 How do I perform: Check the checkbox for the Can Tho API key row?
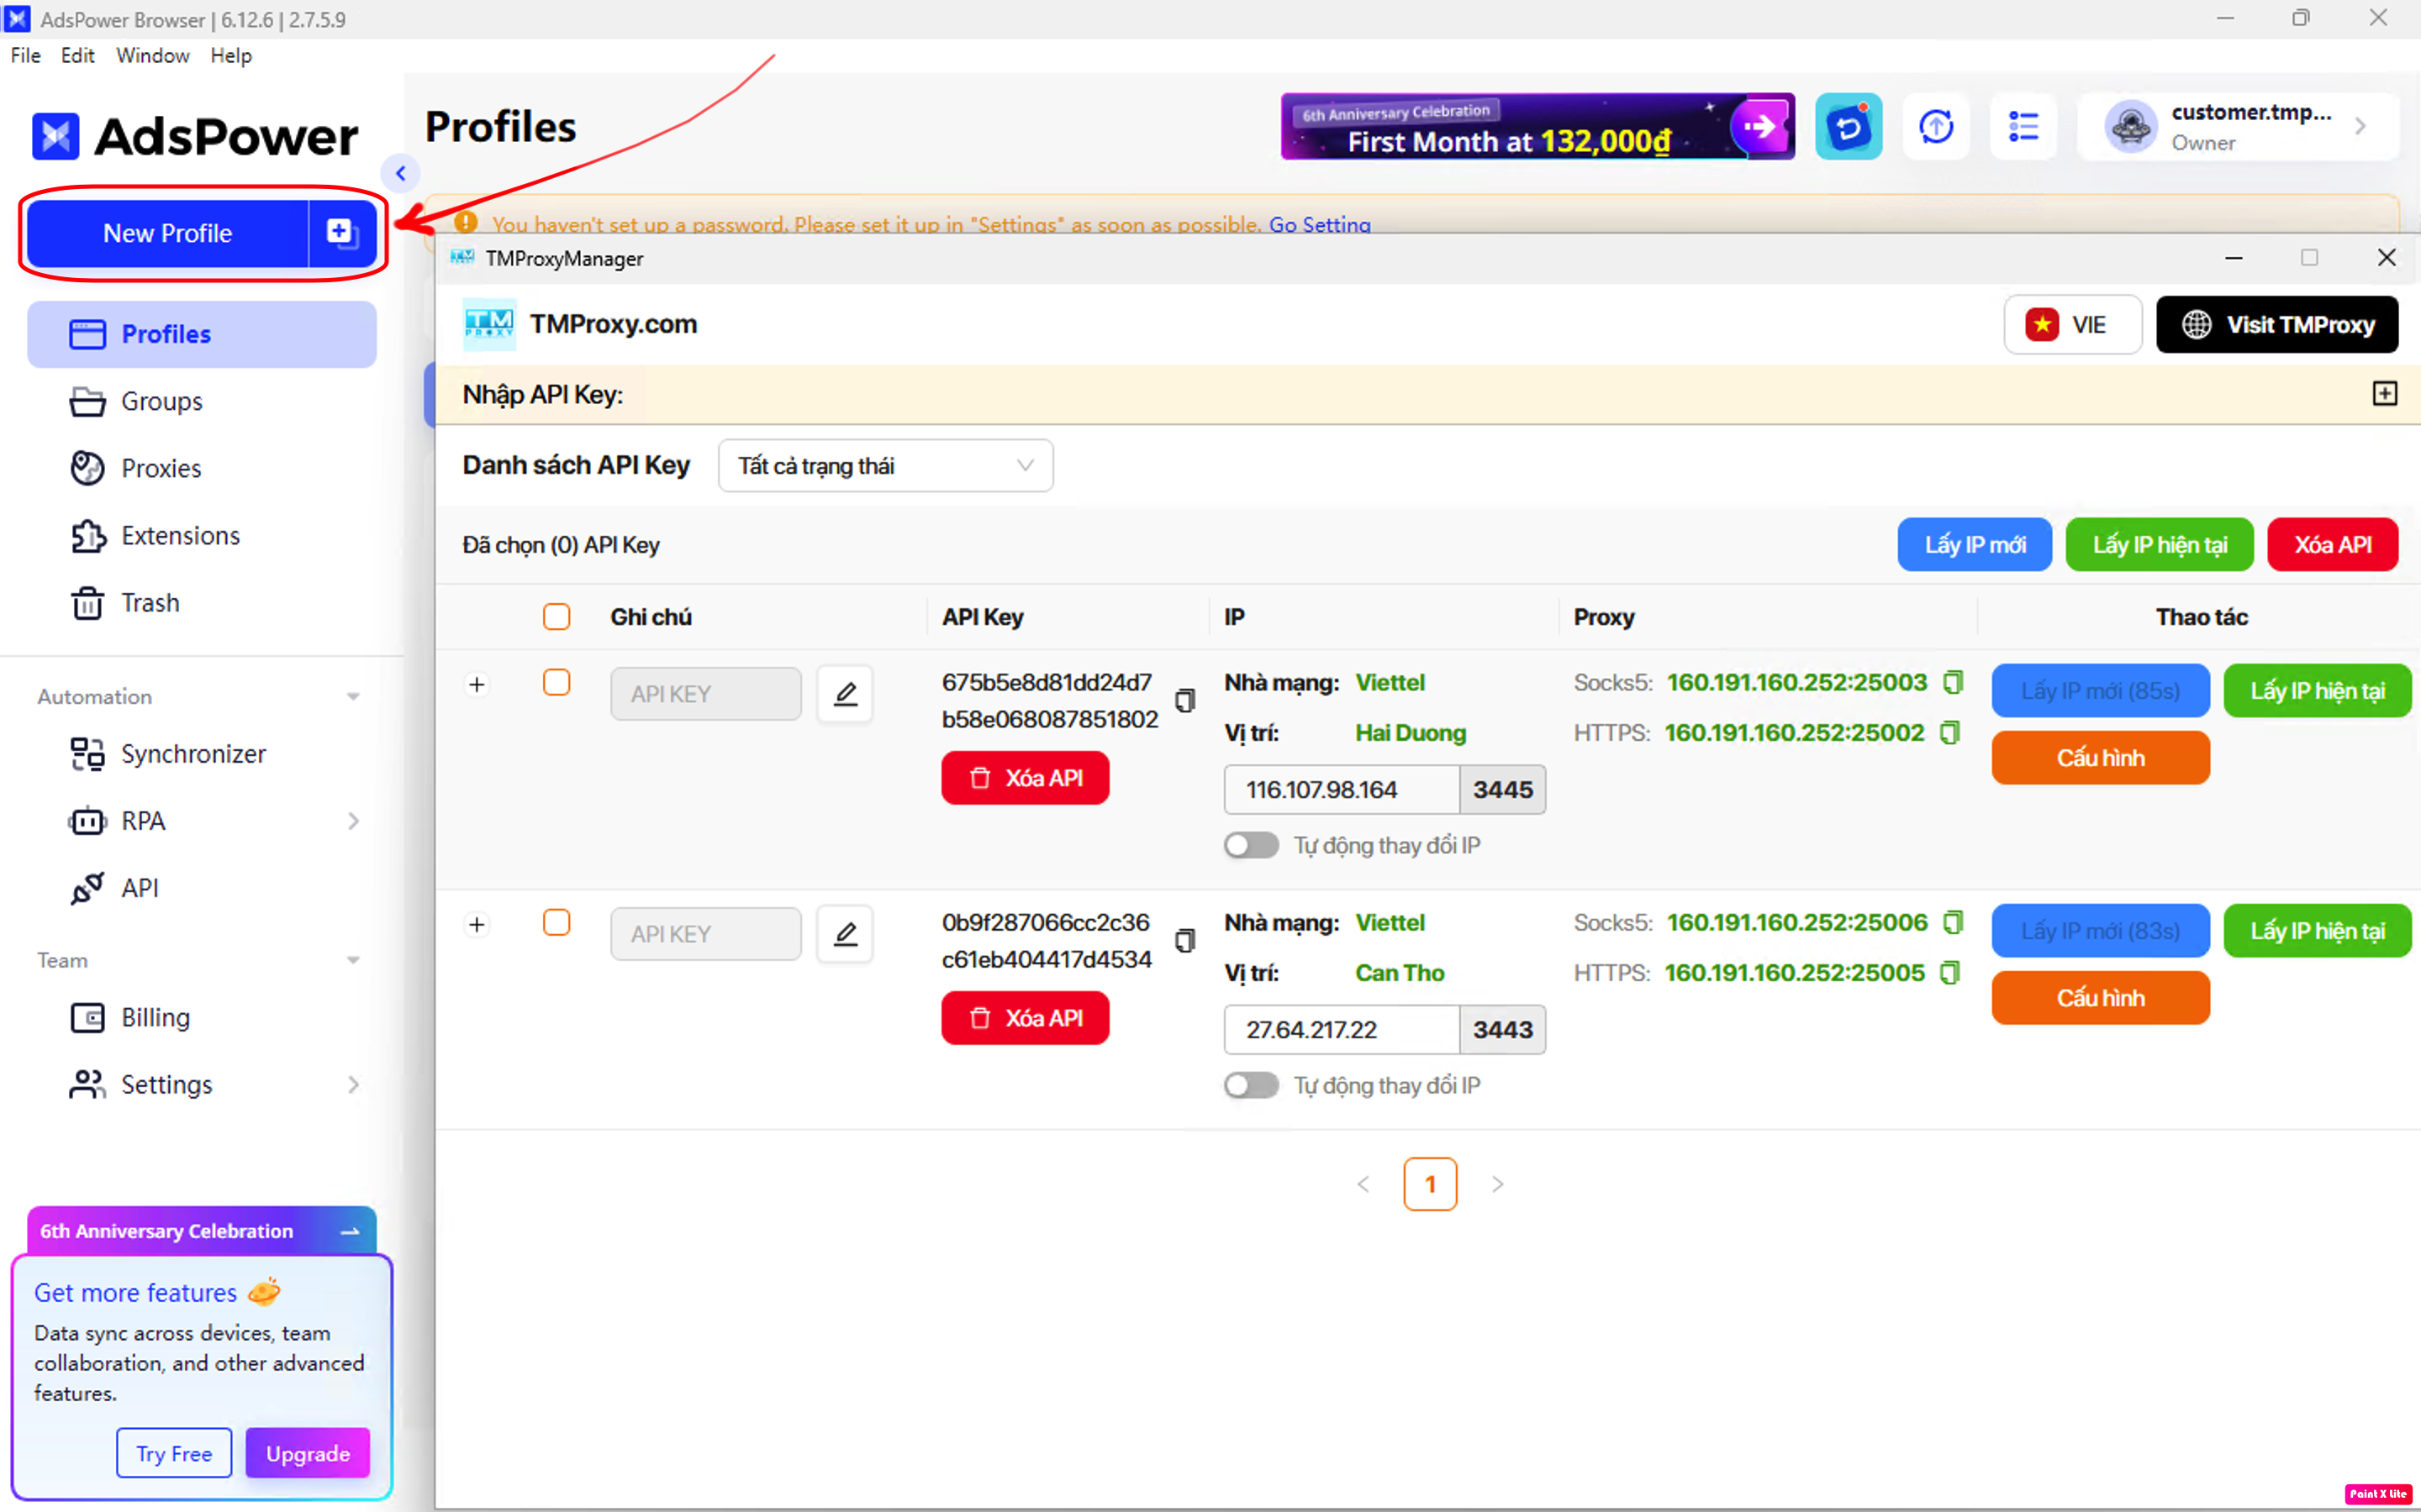(556, 922)
